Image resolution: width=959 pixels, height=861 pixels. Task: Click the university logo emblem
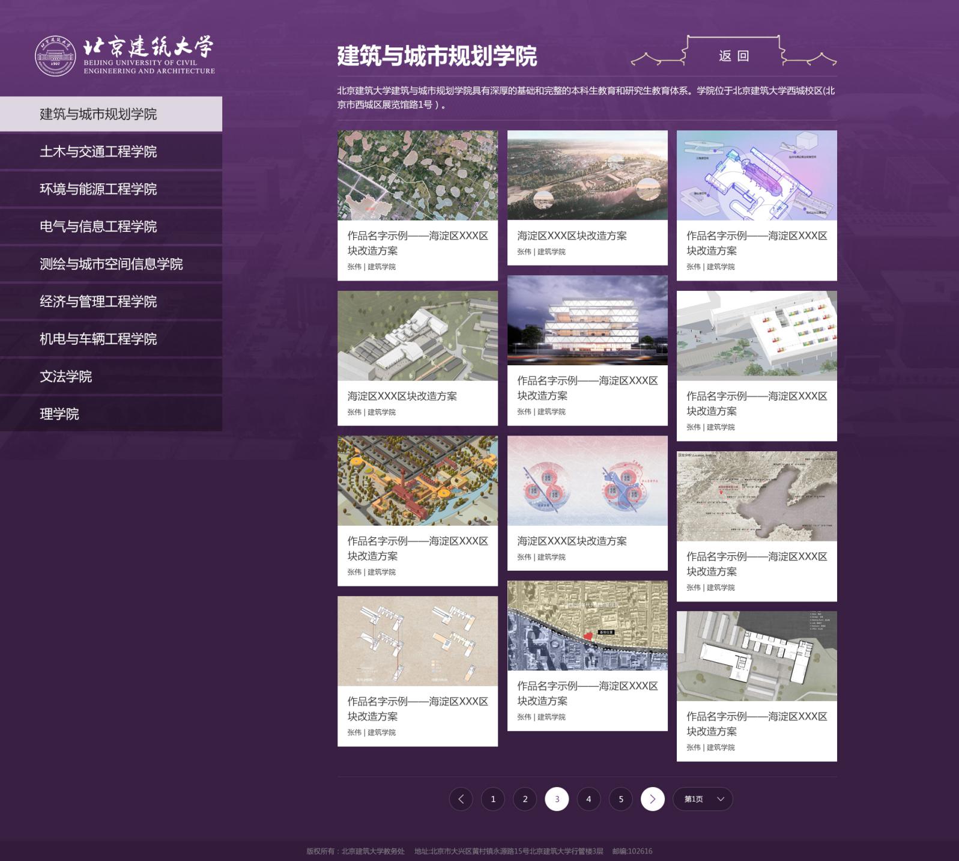[55, 56]
